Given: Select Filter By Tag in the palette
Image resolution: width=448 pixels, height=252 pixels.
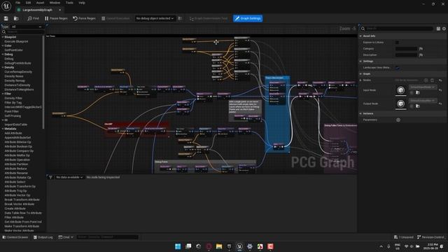Looking at the screenshot, I should click(13, 103).
